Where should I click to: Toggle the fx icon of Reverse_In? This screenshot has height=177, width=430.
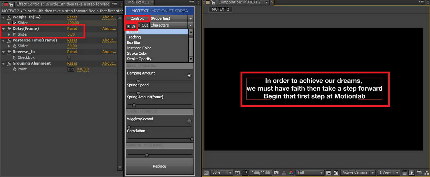[9, 52]
